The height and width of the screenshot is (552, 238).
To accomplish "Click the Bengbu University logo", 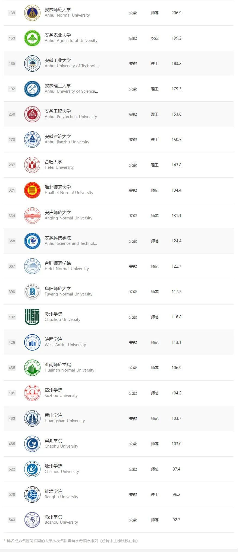I will [x=32, y=494].
